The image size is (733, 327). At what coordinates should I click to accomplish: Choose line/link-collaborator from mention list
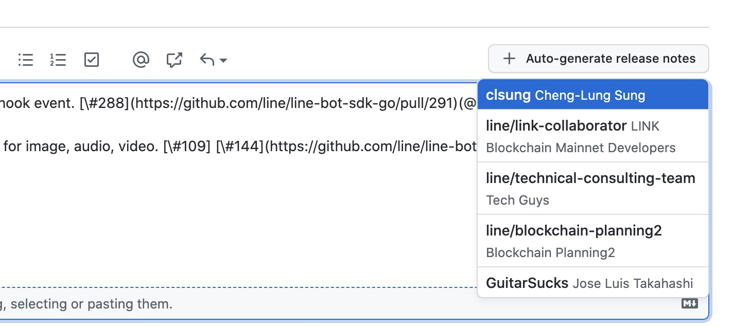[x=593, y=136]
